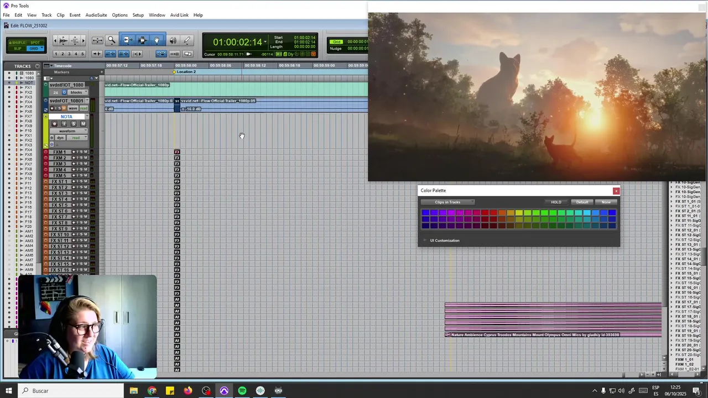Image resolution: width=708 pixels, height=398 pixels.
Task: Unmute the svdnFOT_10801 audio track
Action: click(64, 108)
